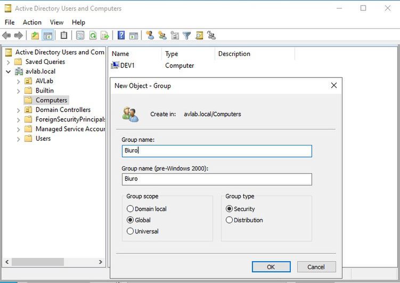Viewport: 400px width, 283px height.
Task: Click the tree pane horizontal scrollbar
Action: (53, 262)
